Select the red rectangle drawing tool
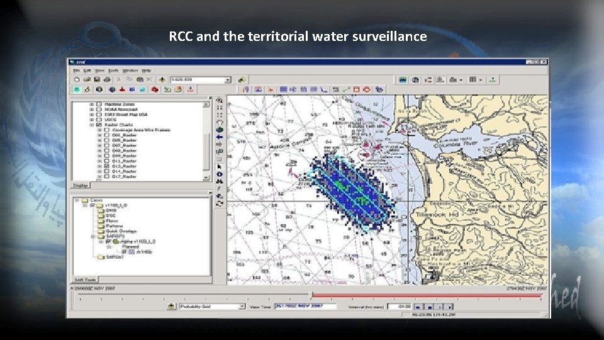The width and height of the screenshot is (604, 340). (356, 89)
